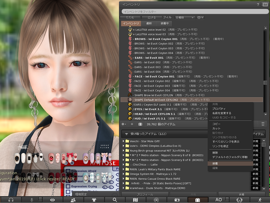Select the インベントリ tab
Viewport: 270px width, 203px height.
tap(131, 23)
